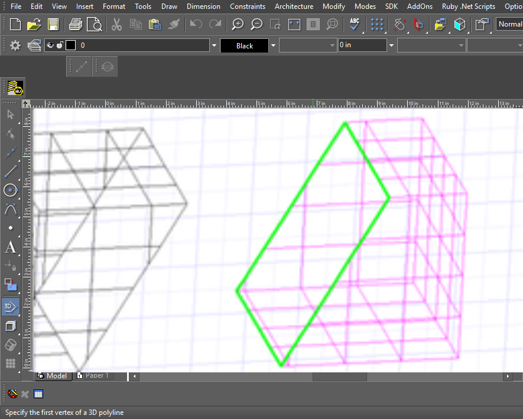This screenshot has height=419, width=523.
Task: Expand the layer selection dropdown
Action: 214,45
